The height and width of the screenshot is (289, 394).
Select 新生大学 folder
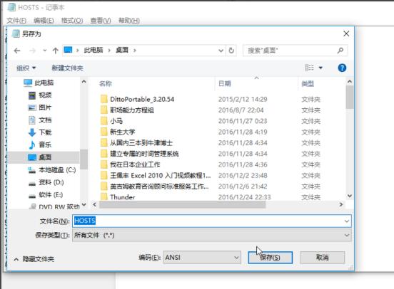tap(122, 132)
